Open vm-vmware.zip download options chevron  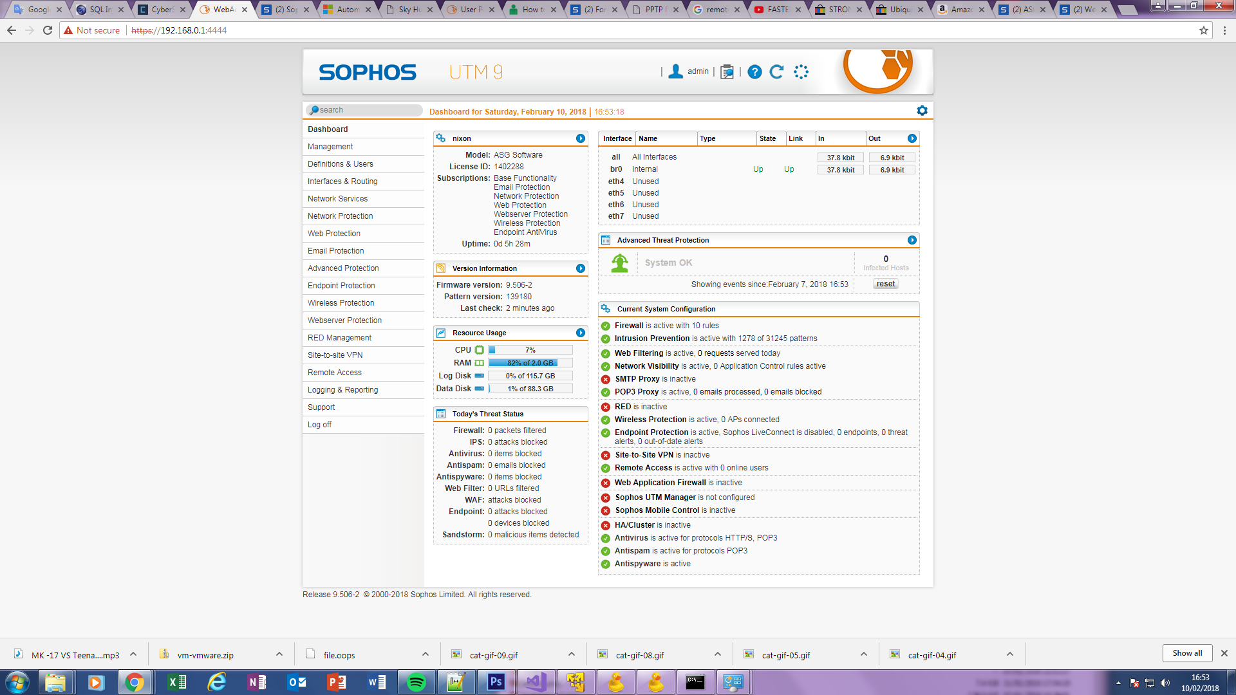(x=279, y=654)
